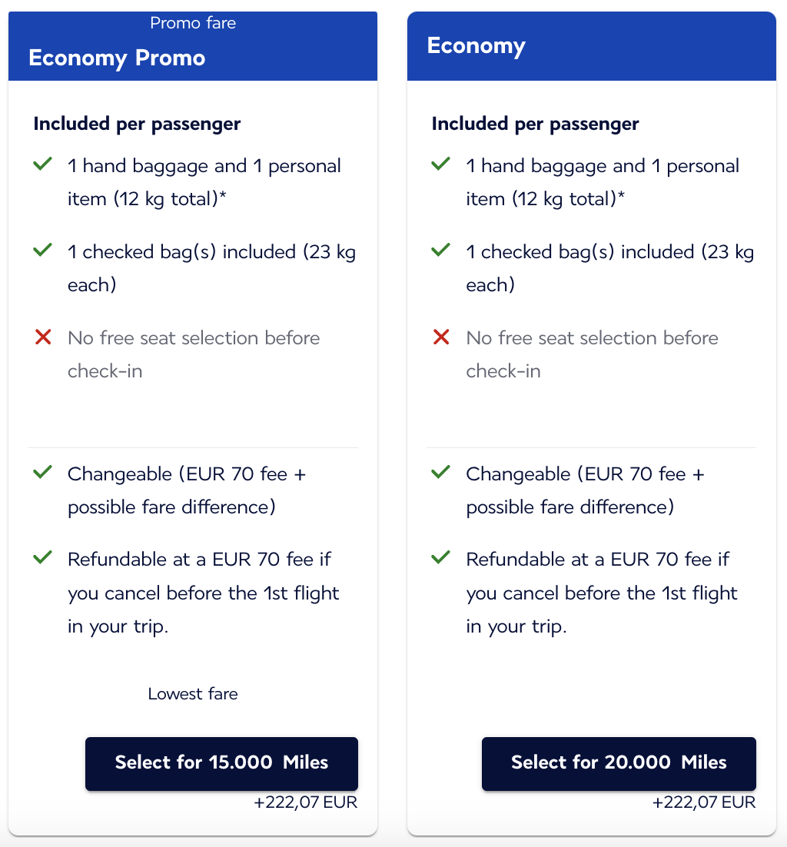Click red X beside Economy seat selection
The image size is (787, 847).
440,337
